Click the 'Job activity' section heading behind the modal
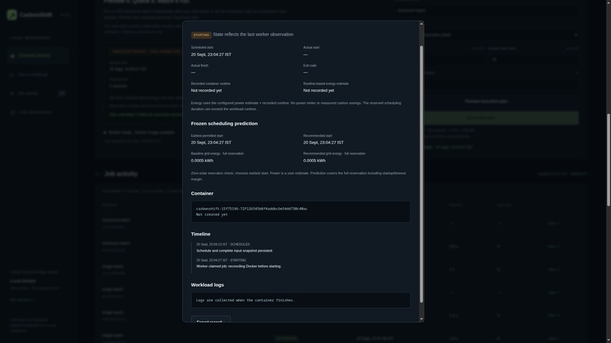 (121, 173)
